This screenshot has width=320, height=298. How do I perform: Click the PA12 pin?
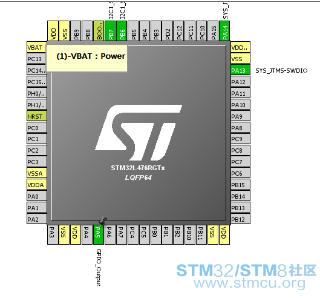coord(240,82)
